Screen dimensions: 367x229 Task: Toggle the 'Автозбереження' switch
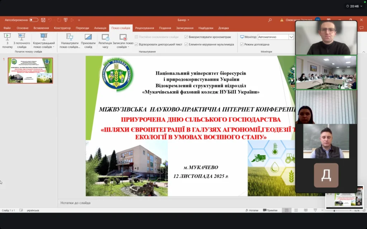click(x=34, y=20)
